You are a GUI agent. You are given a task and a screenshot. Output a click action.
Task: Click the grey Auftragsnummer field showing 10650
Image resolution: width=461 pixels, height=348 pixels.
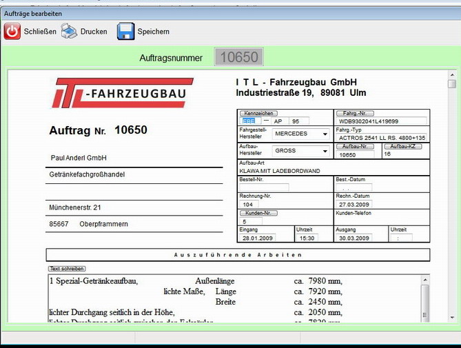(x=238, y=57)
